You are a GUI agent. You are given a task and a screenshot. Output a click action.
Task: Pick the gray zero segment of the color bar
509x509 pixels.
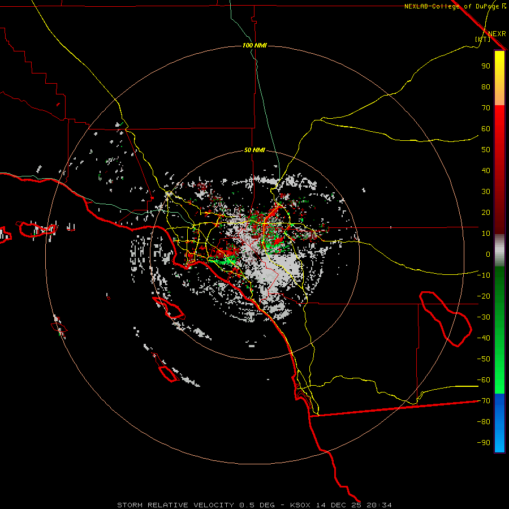tap(499, 251)
